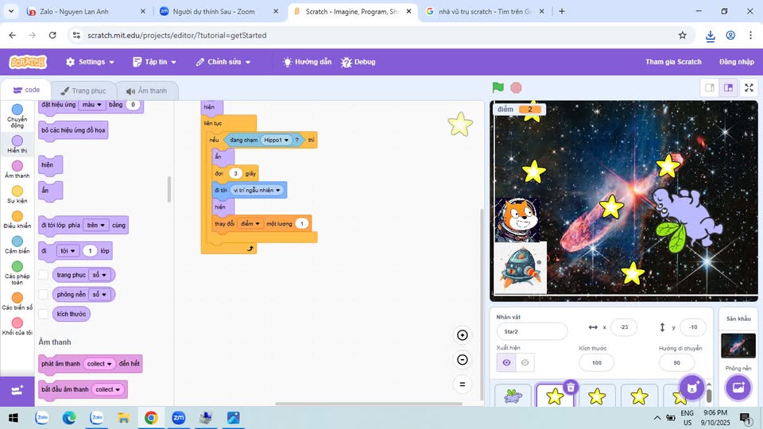Show the sprite with eye icon

click(506, 362)
